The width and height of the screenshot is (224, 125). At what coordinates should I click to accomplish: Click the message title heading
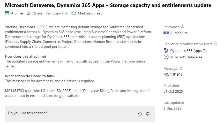[x=108, y=5]
